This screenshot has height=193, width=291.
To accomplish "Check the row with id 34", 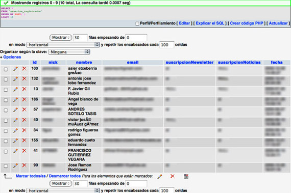I will coord(6,131).
